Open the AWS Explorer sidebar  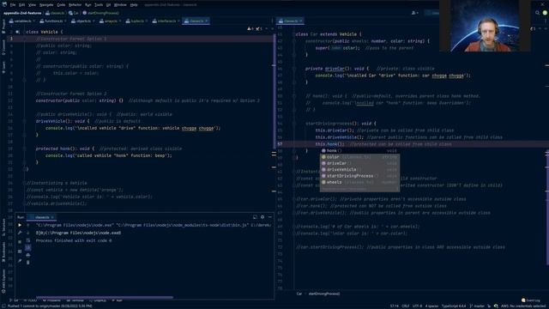(x=3, y=281)
